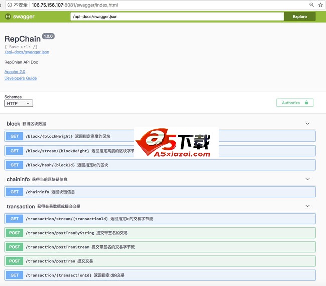Open the Developers Guide link
This screenshot has width=326, height=286.
21,78
